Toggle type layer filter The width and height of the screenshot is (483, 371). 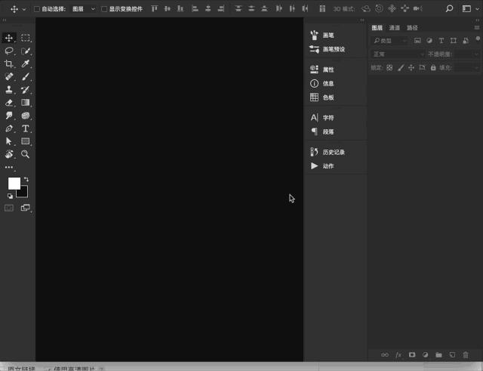(441, 41)
